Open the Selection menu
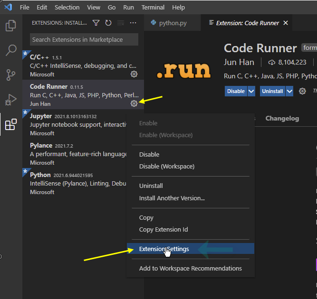 [x=67, y=8]
